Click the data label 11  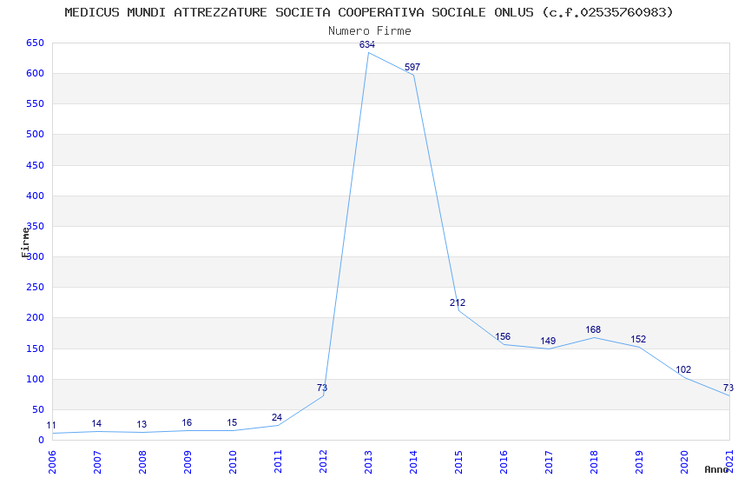[x=51, y=425]
